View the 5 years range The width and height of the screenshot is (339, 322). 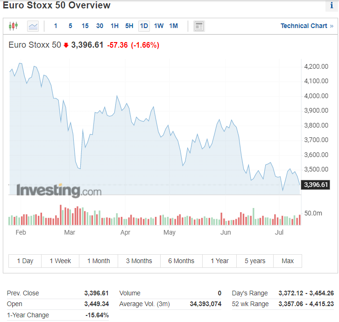[255, 261]
